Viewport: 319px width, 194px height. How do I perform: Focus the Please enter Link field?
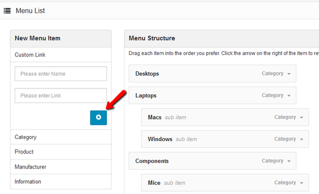(61, 95)
